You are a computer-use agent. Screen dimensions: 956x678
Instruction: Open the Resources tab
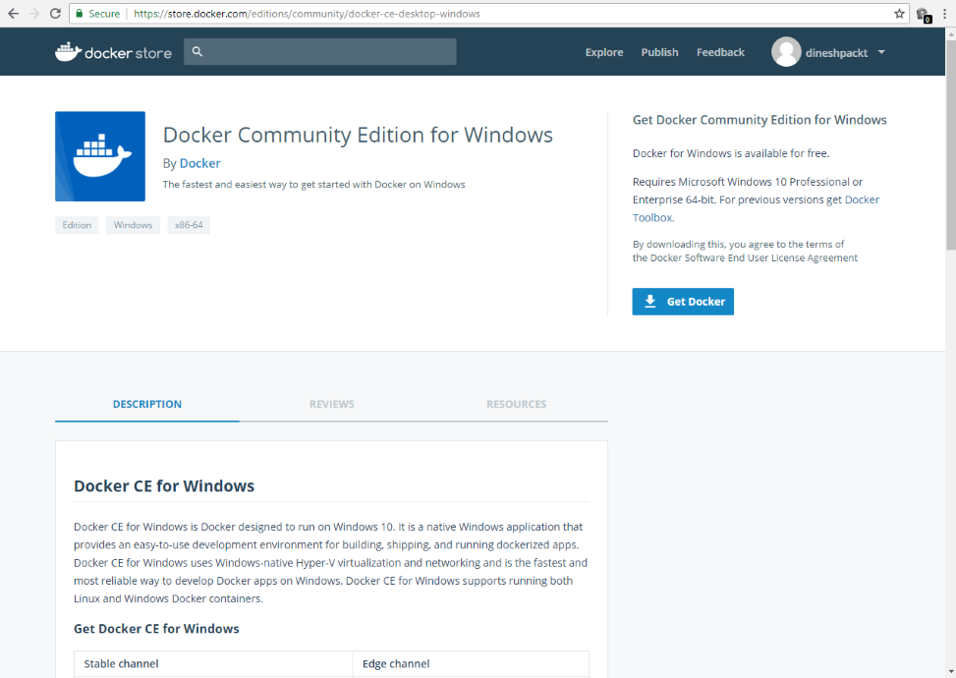[x=516, y=404]
